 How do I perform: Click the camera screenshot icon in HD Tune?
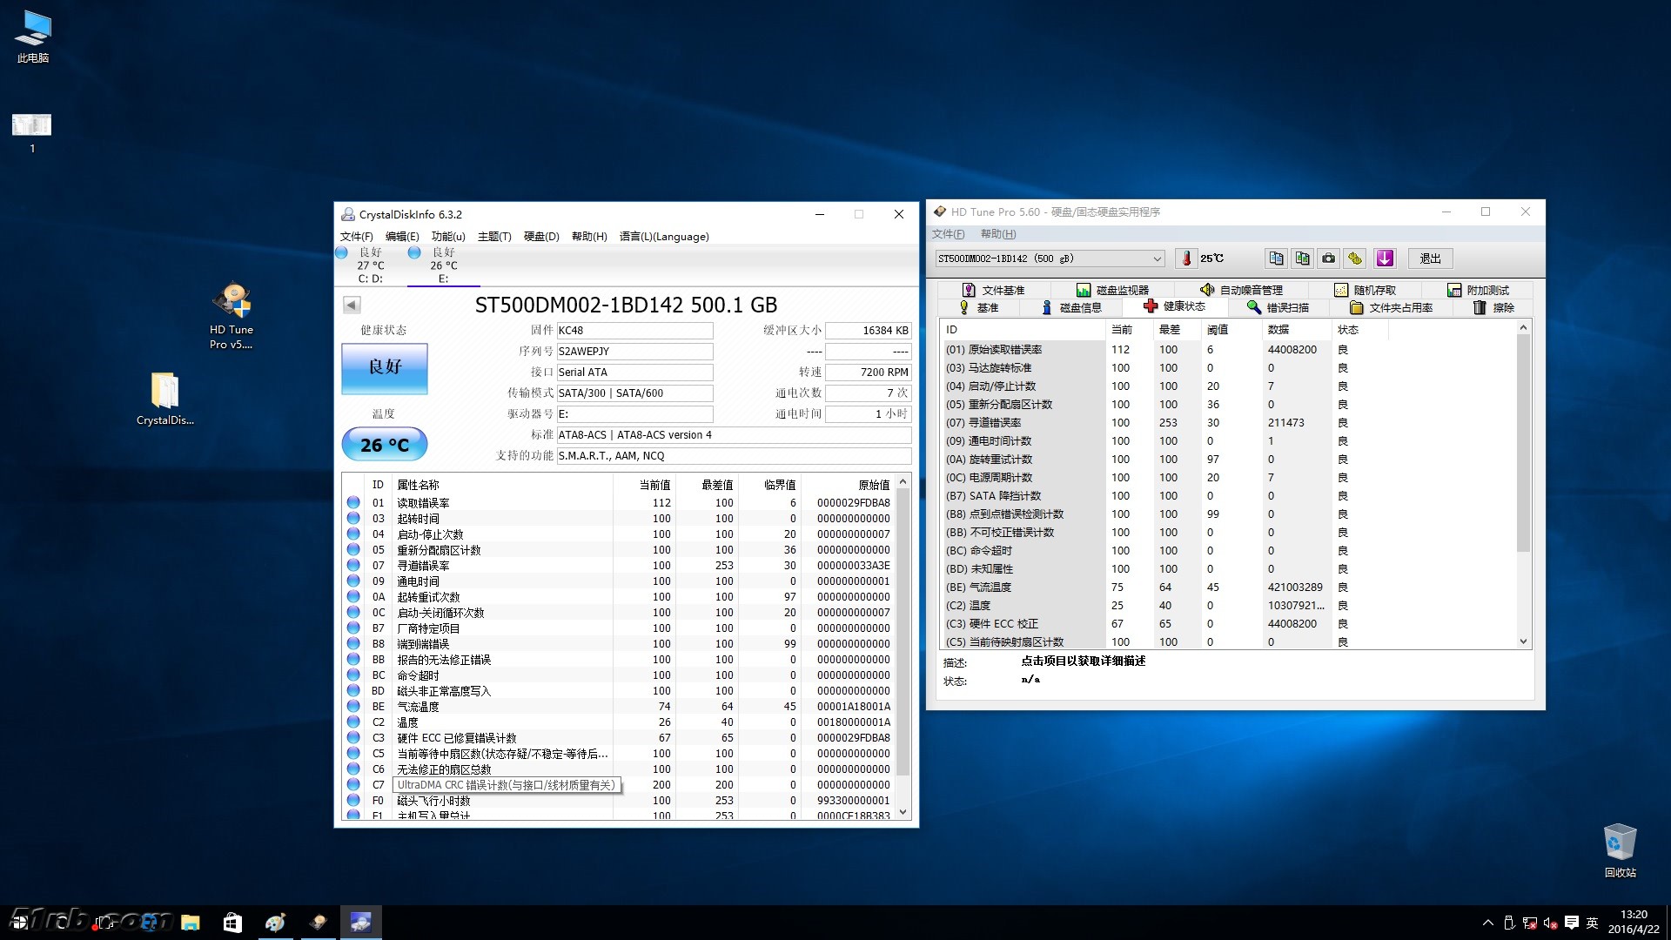1328,258
